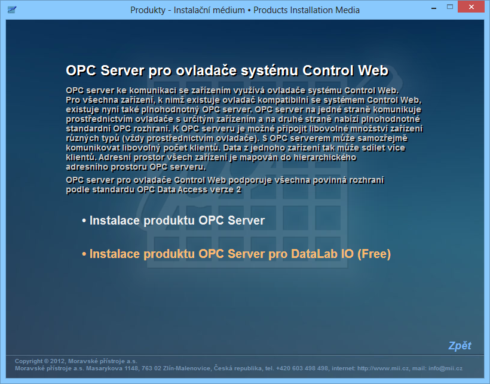
Task: Click the heading 'OPC Server pro ovladače systému Control Web'
Action: pos(227,70)
